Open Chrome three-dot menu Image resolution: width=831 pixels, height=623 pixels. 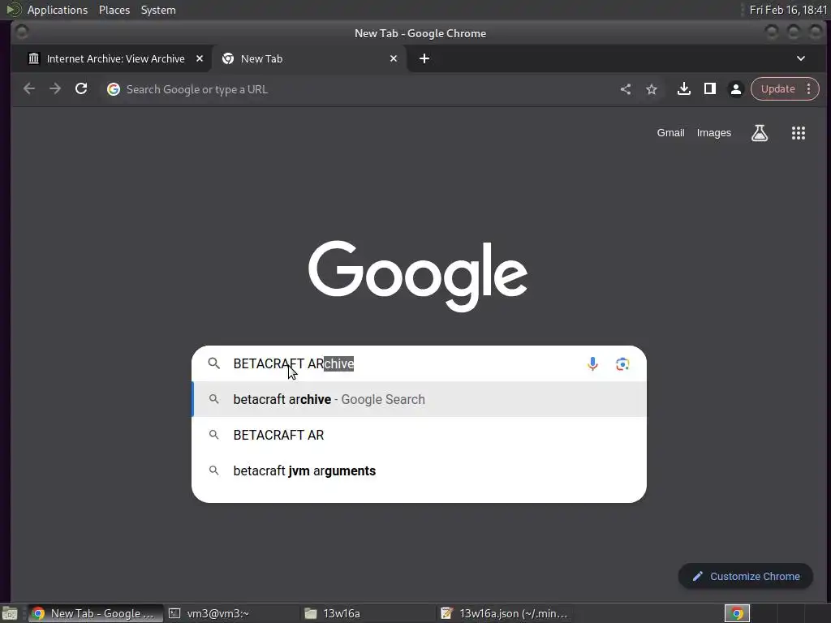809,89
